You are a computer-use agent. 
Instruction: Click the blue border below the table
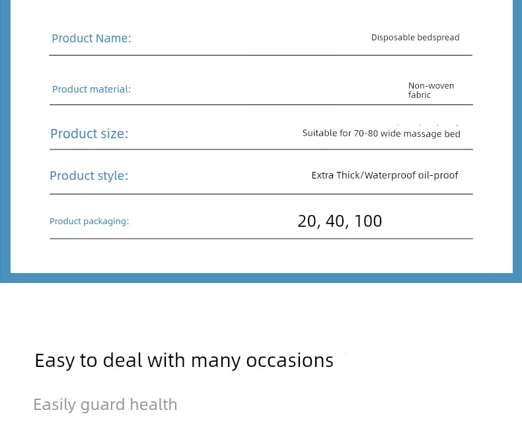click(x=261, y=278)
